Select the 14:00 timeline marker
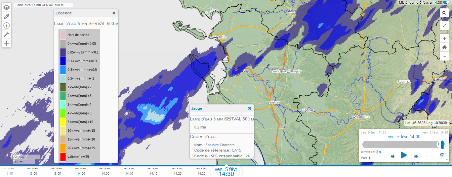452x177 pixels. [81, 174]
